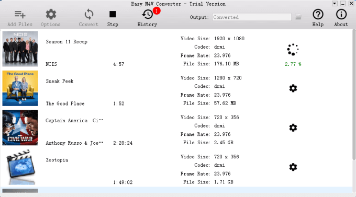Screen dimensions: 356x197
Task: Select The Good Place poster thumbnail
Action: click(20, 88)
